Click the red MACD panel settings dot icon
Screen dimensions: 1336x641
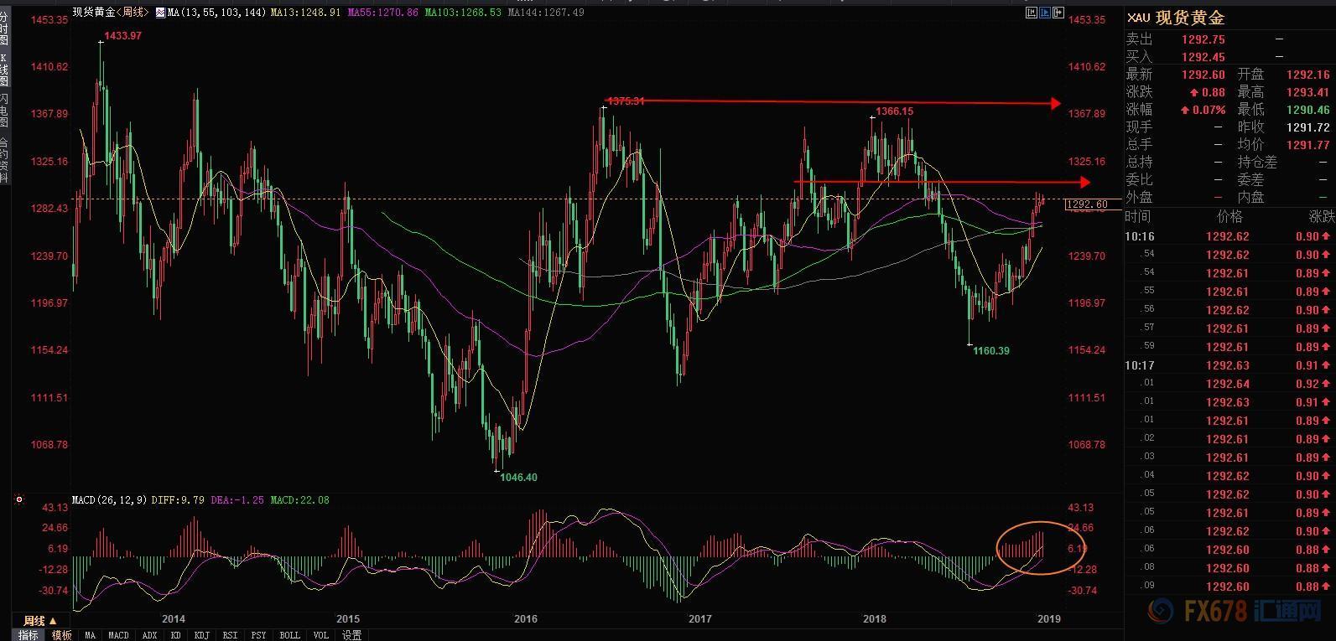tap(18, 500)
